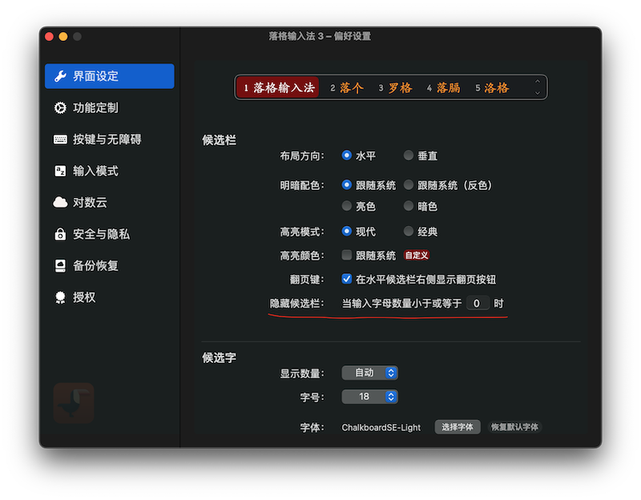
Task: Expand the 自动 display count selector
Action: [x=369, y=372]
